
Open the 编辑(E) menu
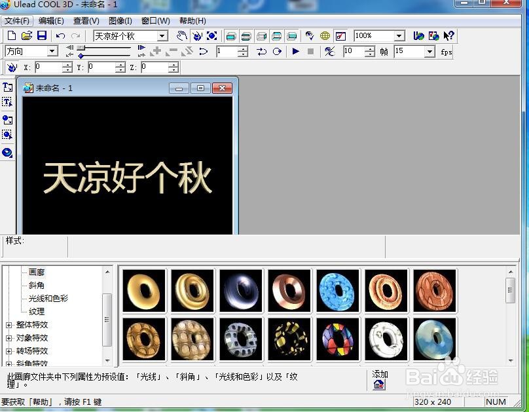pyautogui.click(x=51, y=21)
